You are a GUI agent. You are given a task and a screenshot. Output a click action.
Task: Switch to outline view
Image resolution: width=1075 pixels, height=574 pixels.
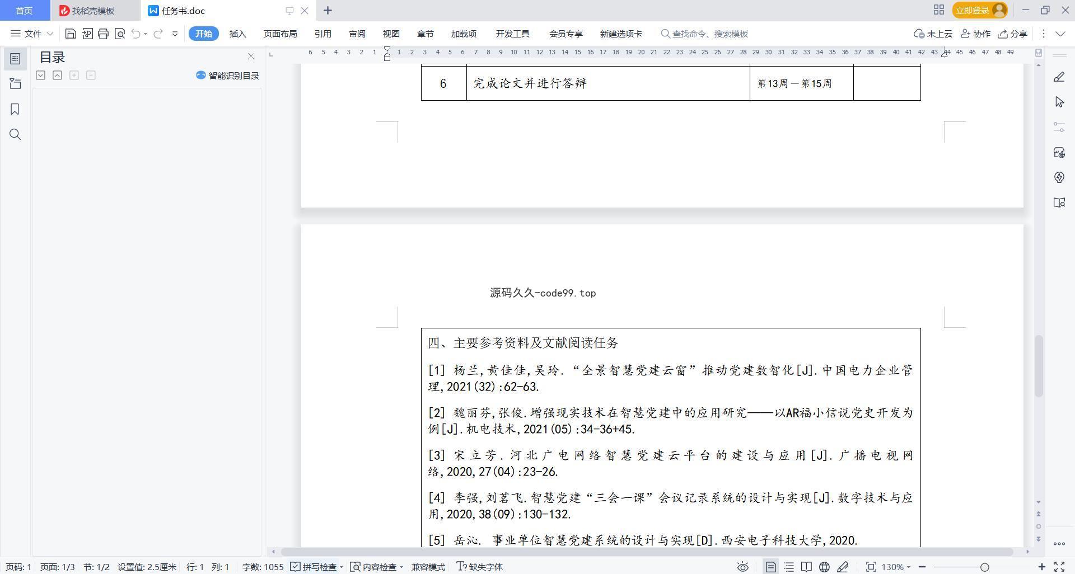789,567
